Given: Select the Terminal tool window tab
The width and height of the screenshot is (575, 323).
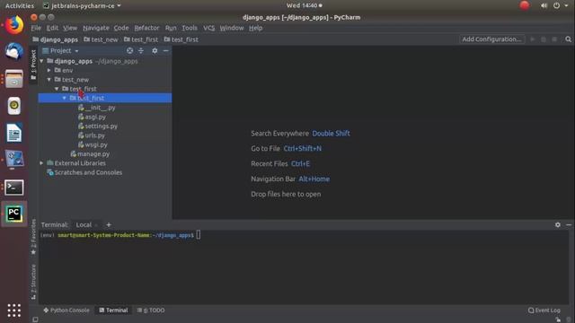Looking at the screenshot, I should [x=113, y=310].
